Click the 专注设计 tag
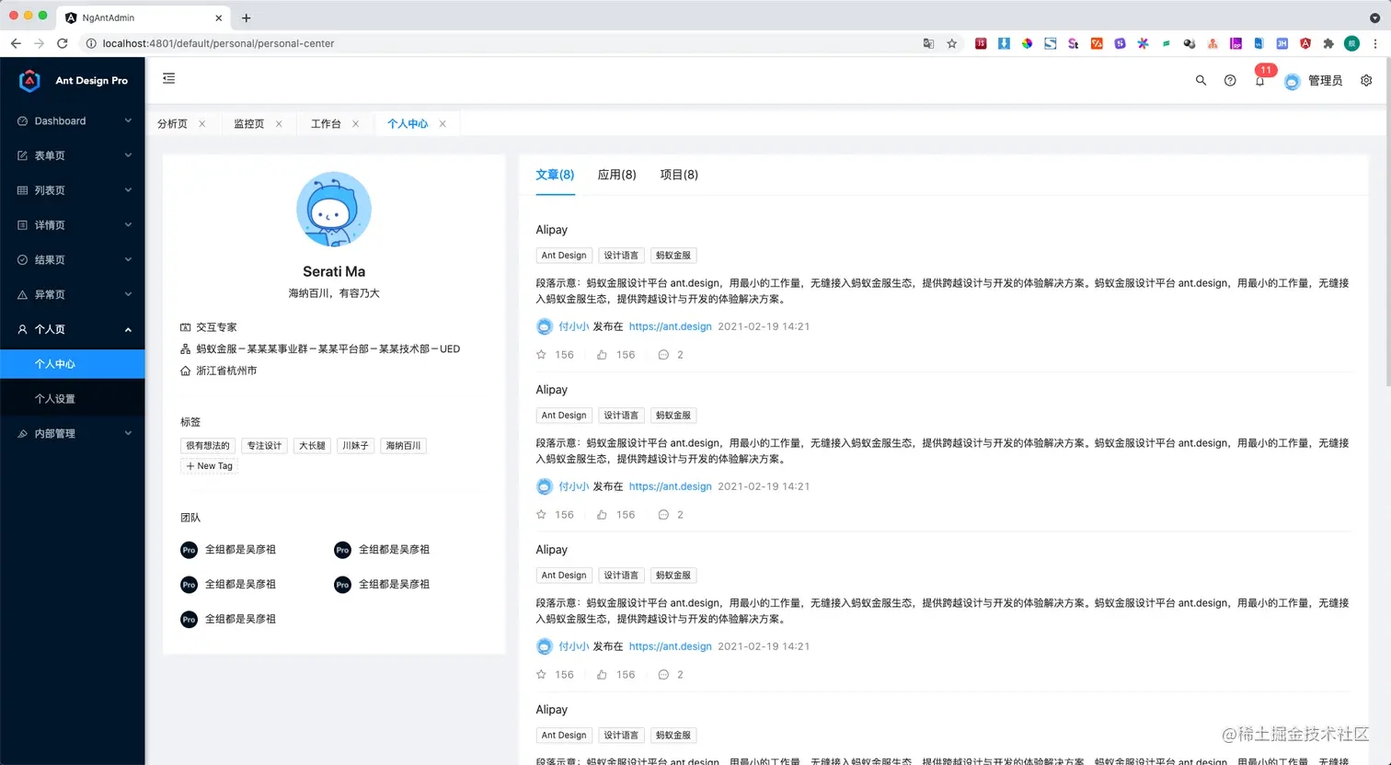Image resolution: width=1391 pixels, height=765 pixels. pyautogui.click(x=264, y=446)
